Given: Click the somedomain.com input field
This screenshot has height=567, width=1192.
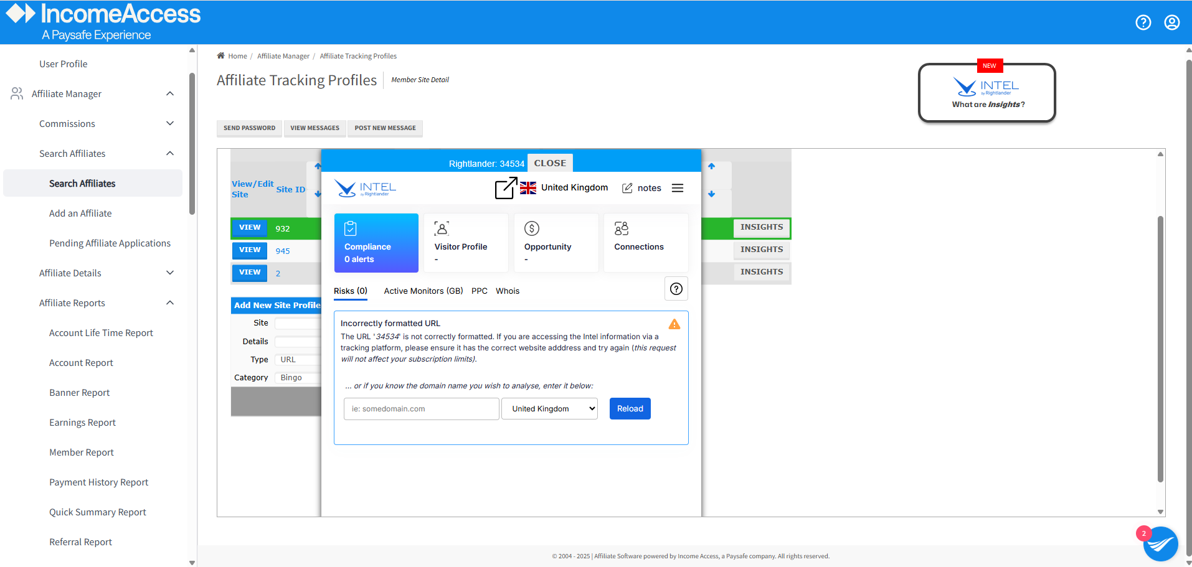Looking at the screenshot, I should tap(421, 408).
